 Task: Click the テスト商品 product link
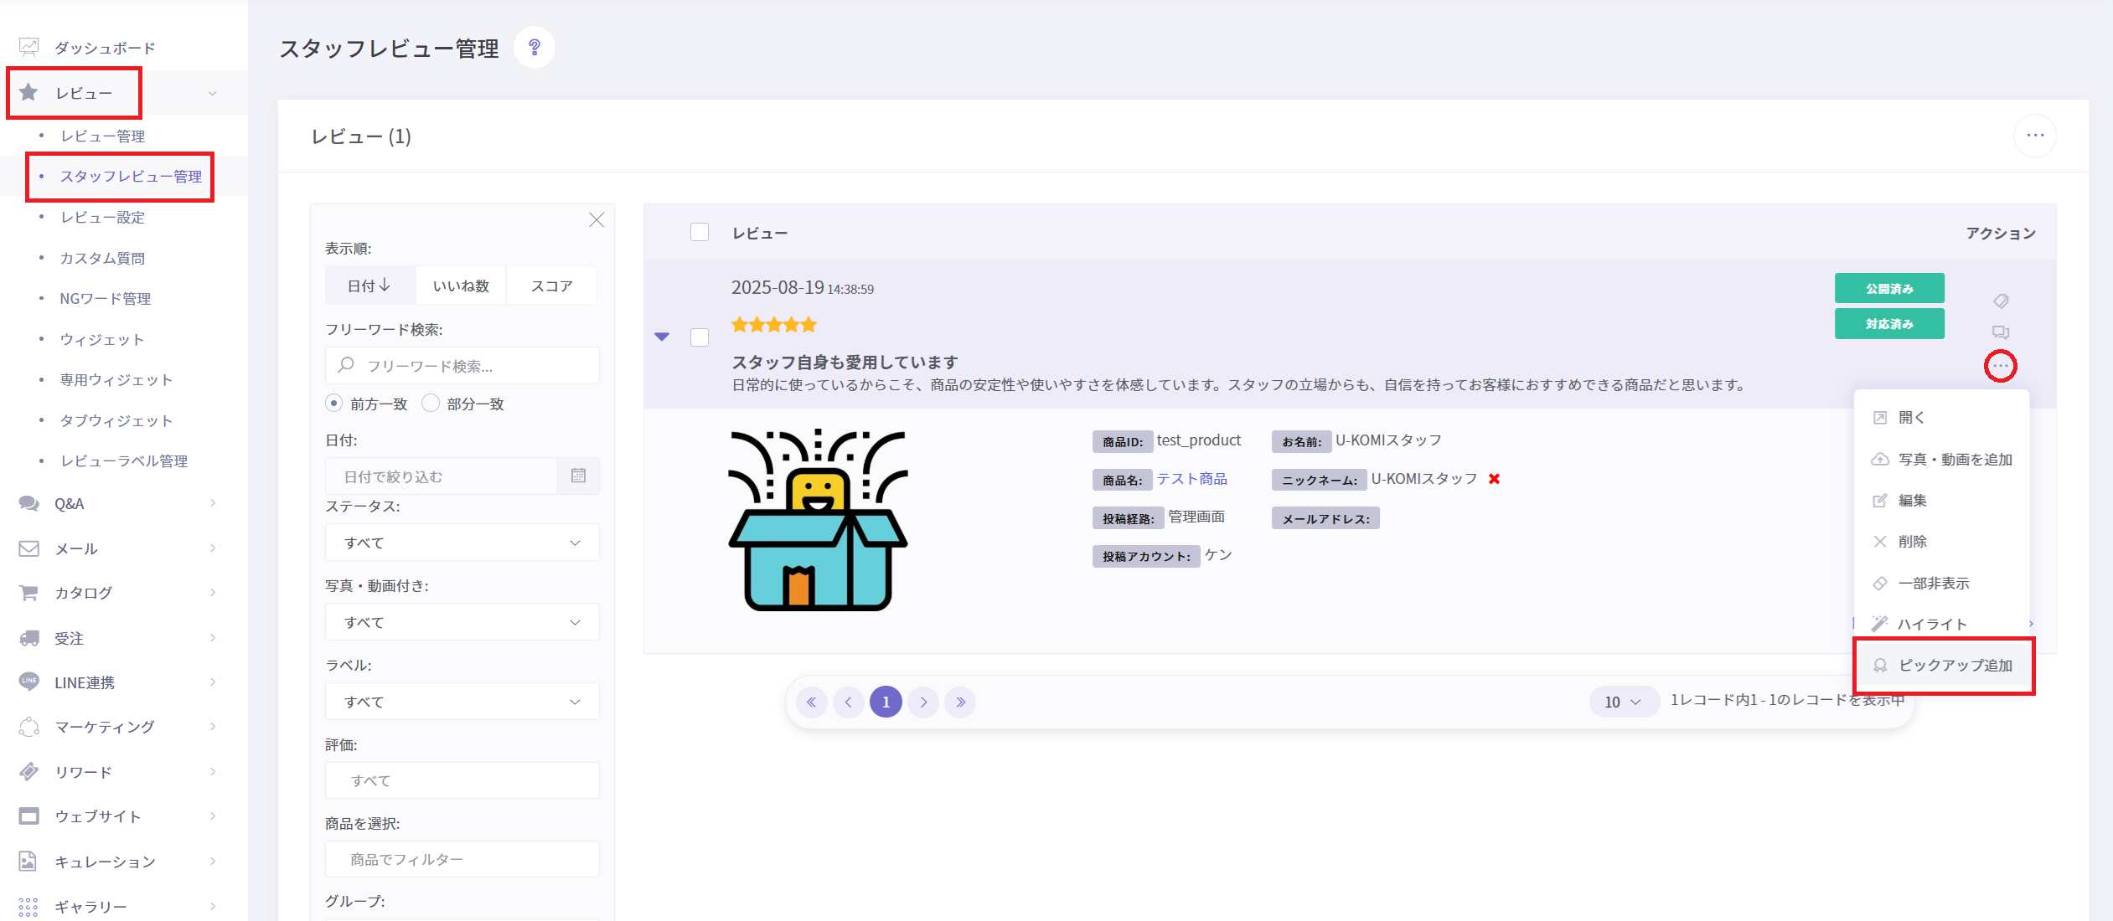tap(1191, 479)
